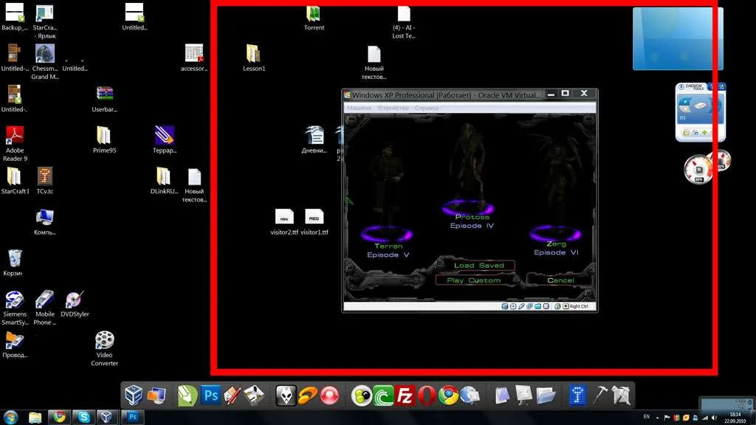Open Siemens SmartSync desktop shortcut

coord(15,308)
